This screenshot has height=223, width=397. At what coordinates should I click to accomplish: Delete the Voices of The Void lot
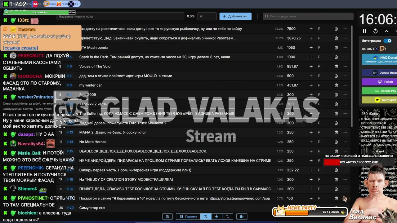(336, 66)
